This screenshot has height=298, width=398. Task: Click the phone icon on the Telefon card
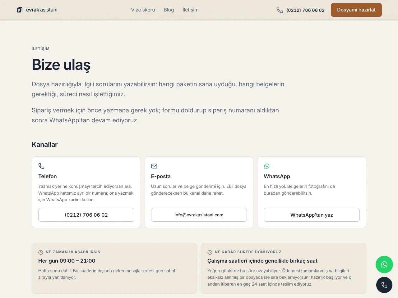[41, 166]
